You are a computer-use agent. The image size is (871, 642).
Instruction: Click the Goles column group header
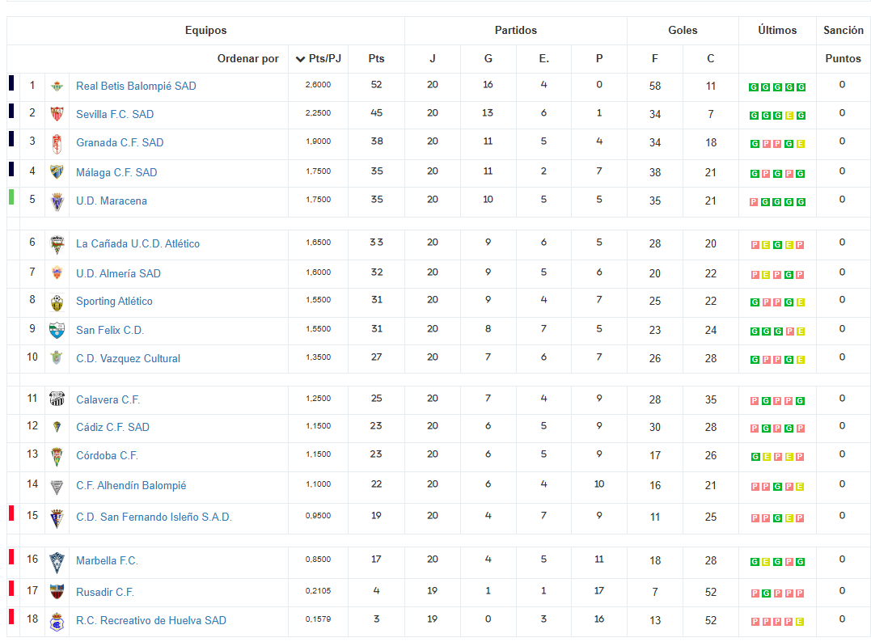pyautogui.click(x=683, y=31)
